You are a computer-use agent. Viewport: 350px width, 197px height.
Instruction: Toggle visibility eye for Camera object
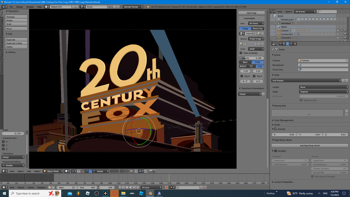pyautogui.click(x=338, y=30)
